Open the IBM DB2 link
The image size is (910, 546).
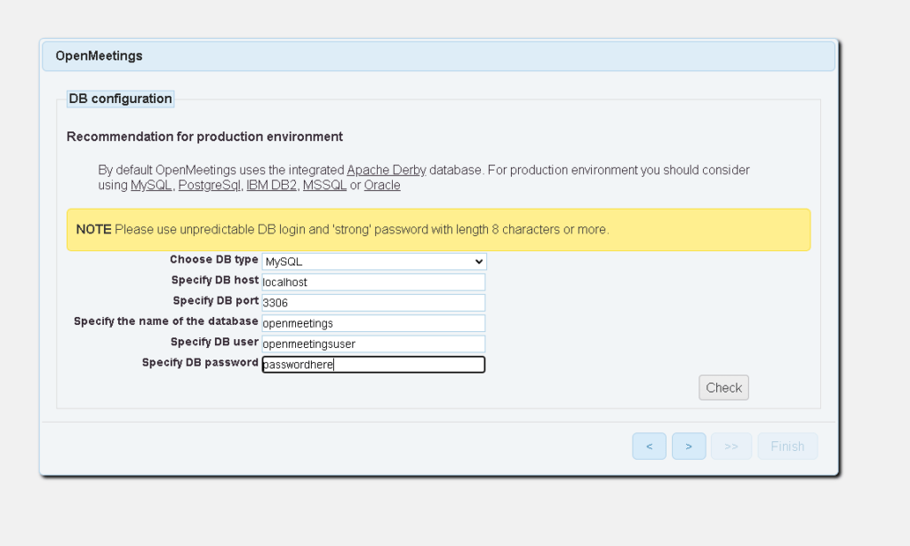[271, 186]
